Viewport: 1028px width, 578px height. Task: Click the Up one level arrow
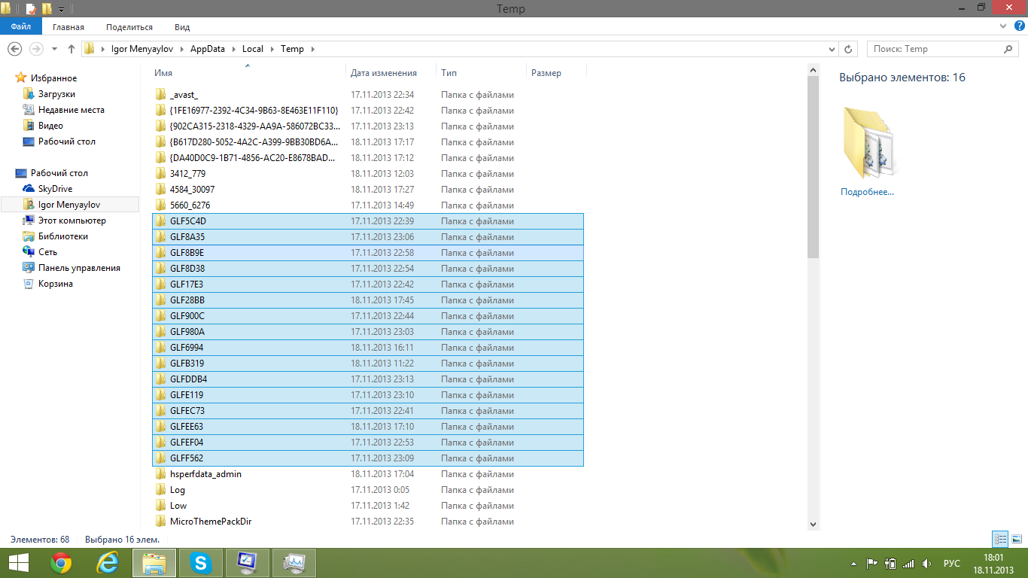point(71,49)
